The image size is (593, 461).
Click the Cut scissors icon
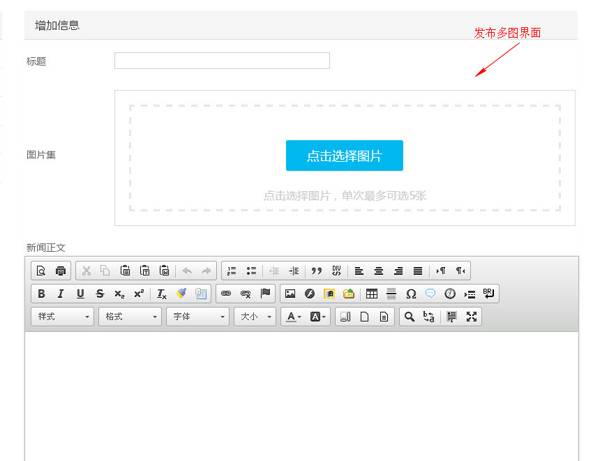tap(87, 271)
